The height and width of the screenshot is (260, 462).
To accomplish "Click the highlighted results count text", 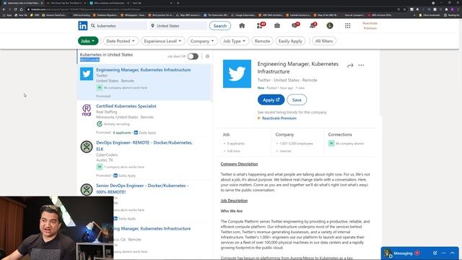I will pos(90,60).
